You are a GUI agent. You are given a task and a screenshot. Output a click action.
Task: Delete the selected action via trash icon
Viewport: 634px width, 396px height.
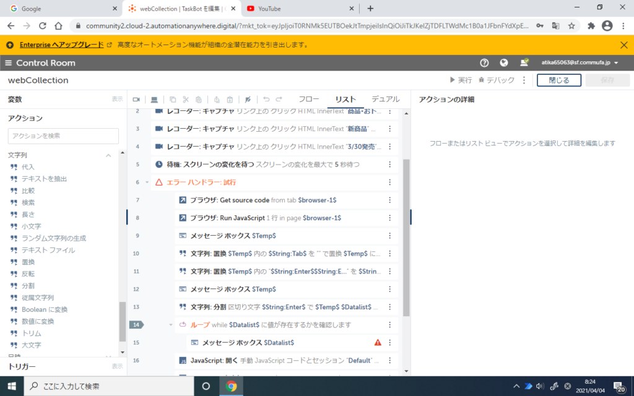pos(199,99)
